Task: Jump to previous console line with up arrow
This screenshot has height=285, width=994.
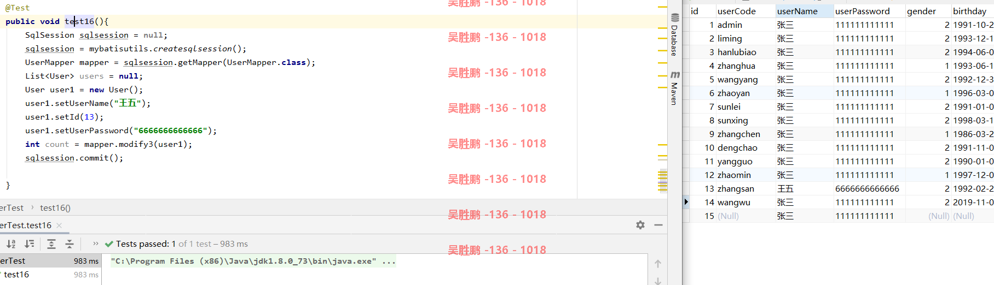Action: [658, 264]
